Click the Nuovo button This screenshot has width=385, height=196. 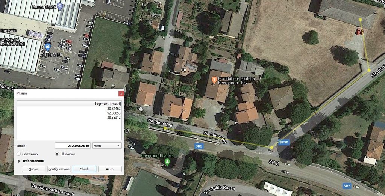point(33,169)
